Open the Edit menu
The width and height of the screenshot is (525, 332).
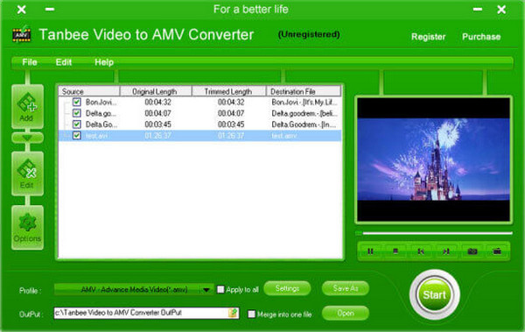coord(64,62)
